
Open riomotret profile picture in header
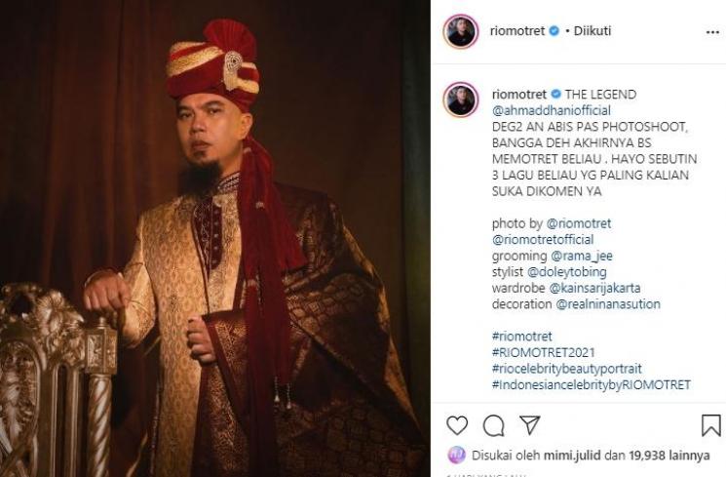tap(461, 31)
